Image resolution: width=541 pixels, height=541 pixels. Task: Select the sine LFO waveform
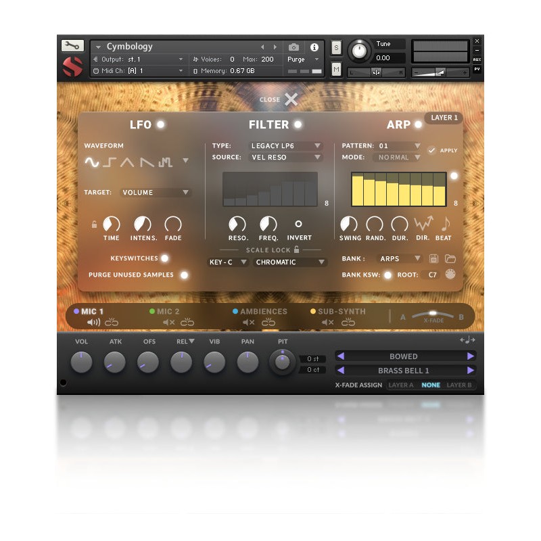point(91,162)
